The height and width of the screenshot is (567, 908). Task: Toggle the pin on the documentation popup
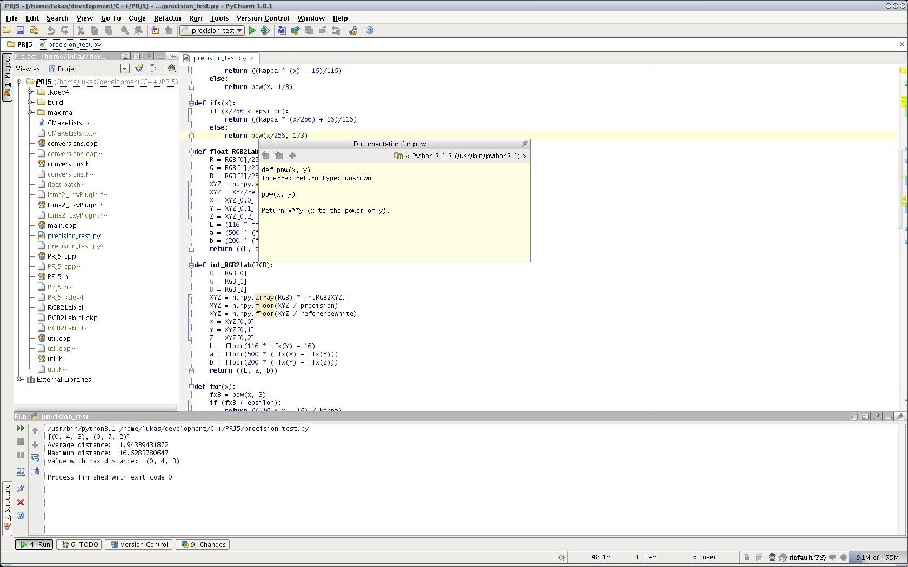[524, 144]
